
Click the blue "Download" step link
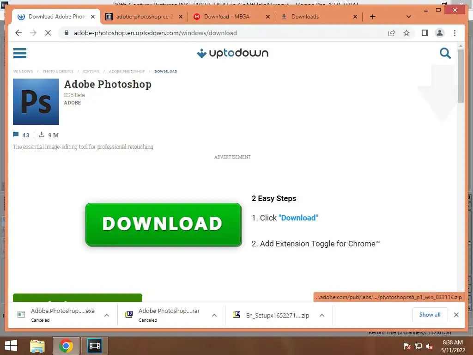point(298,218)
